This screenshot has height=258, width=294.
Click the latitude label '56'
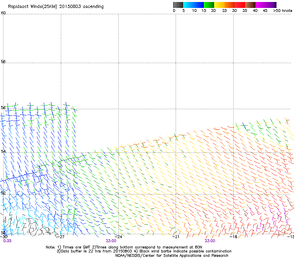click(x=3, y=108)
